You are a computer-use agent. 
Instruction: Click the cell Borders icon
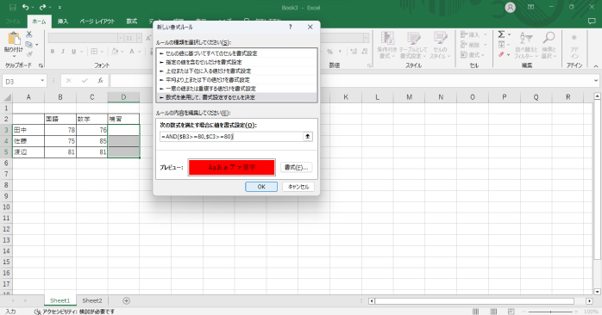[x=94, y=52]
